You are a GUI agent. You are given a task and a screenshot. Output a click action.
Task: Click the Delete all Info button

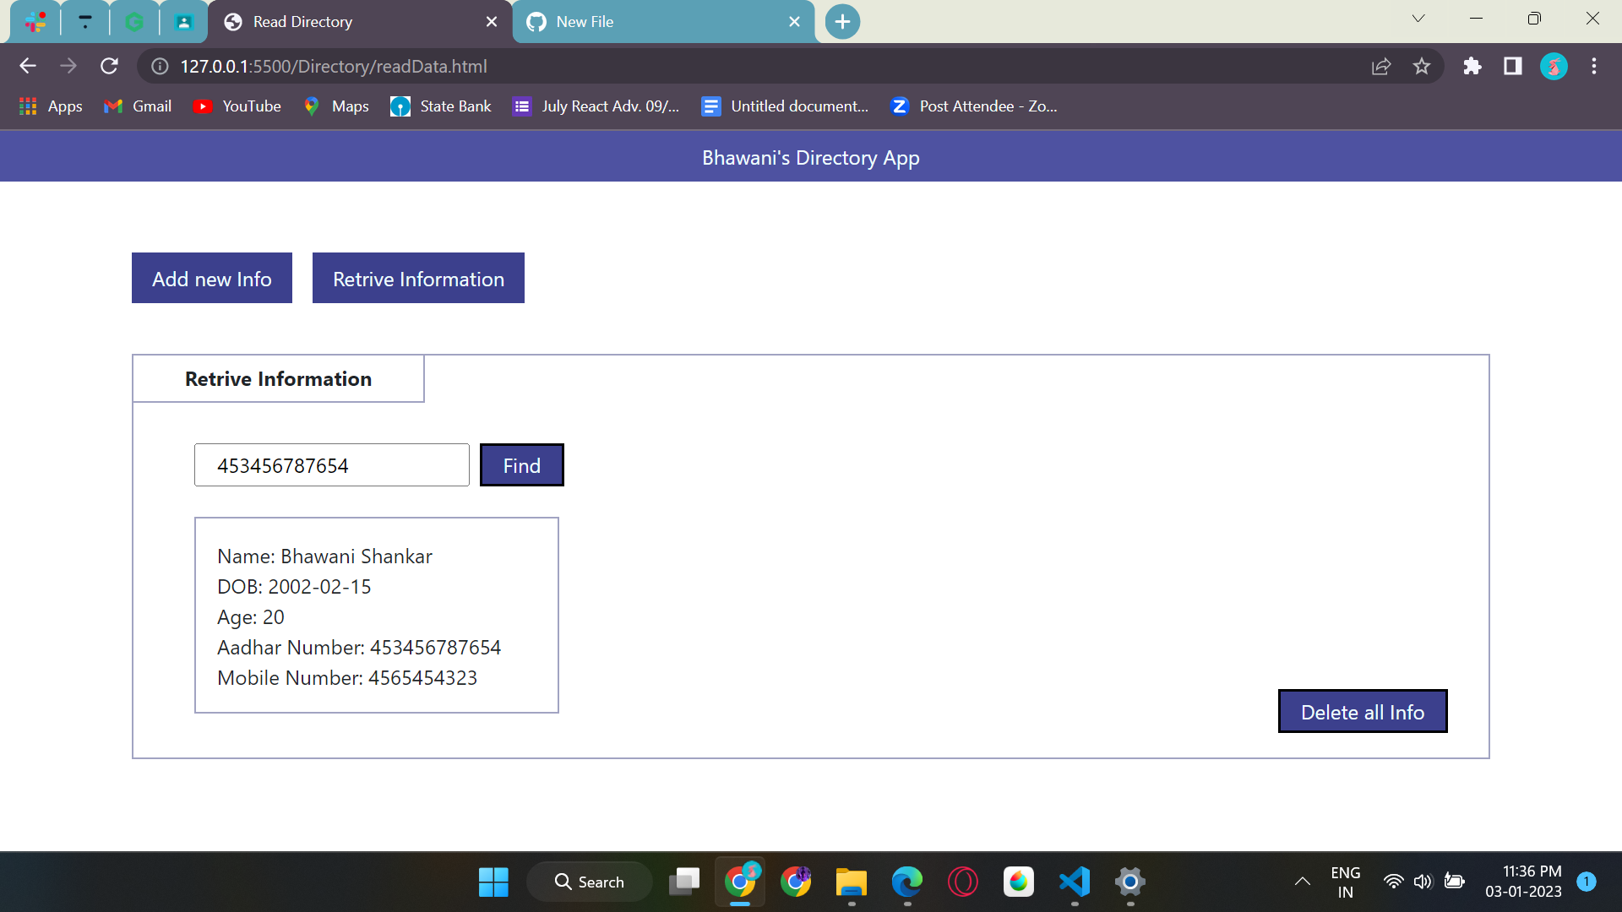coord(1362,711)
